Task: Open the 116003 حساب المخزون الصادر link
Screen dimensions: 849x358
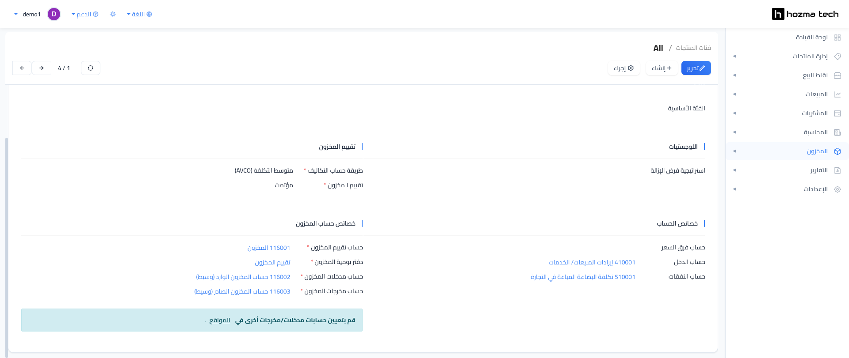Action: click(x=242, y=291)
